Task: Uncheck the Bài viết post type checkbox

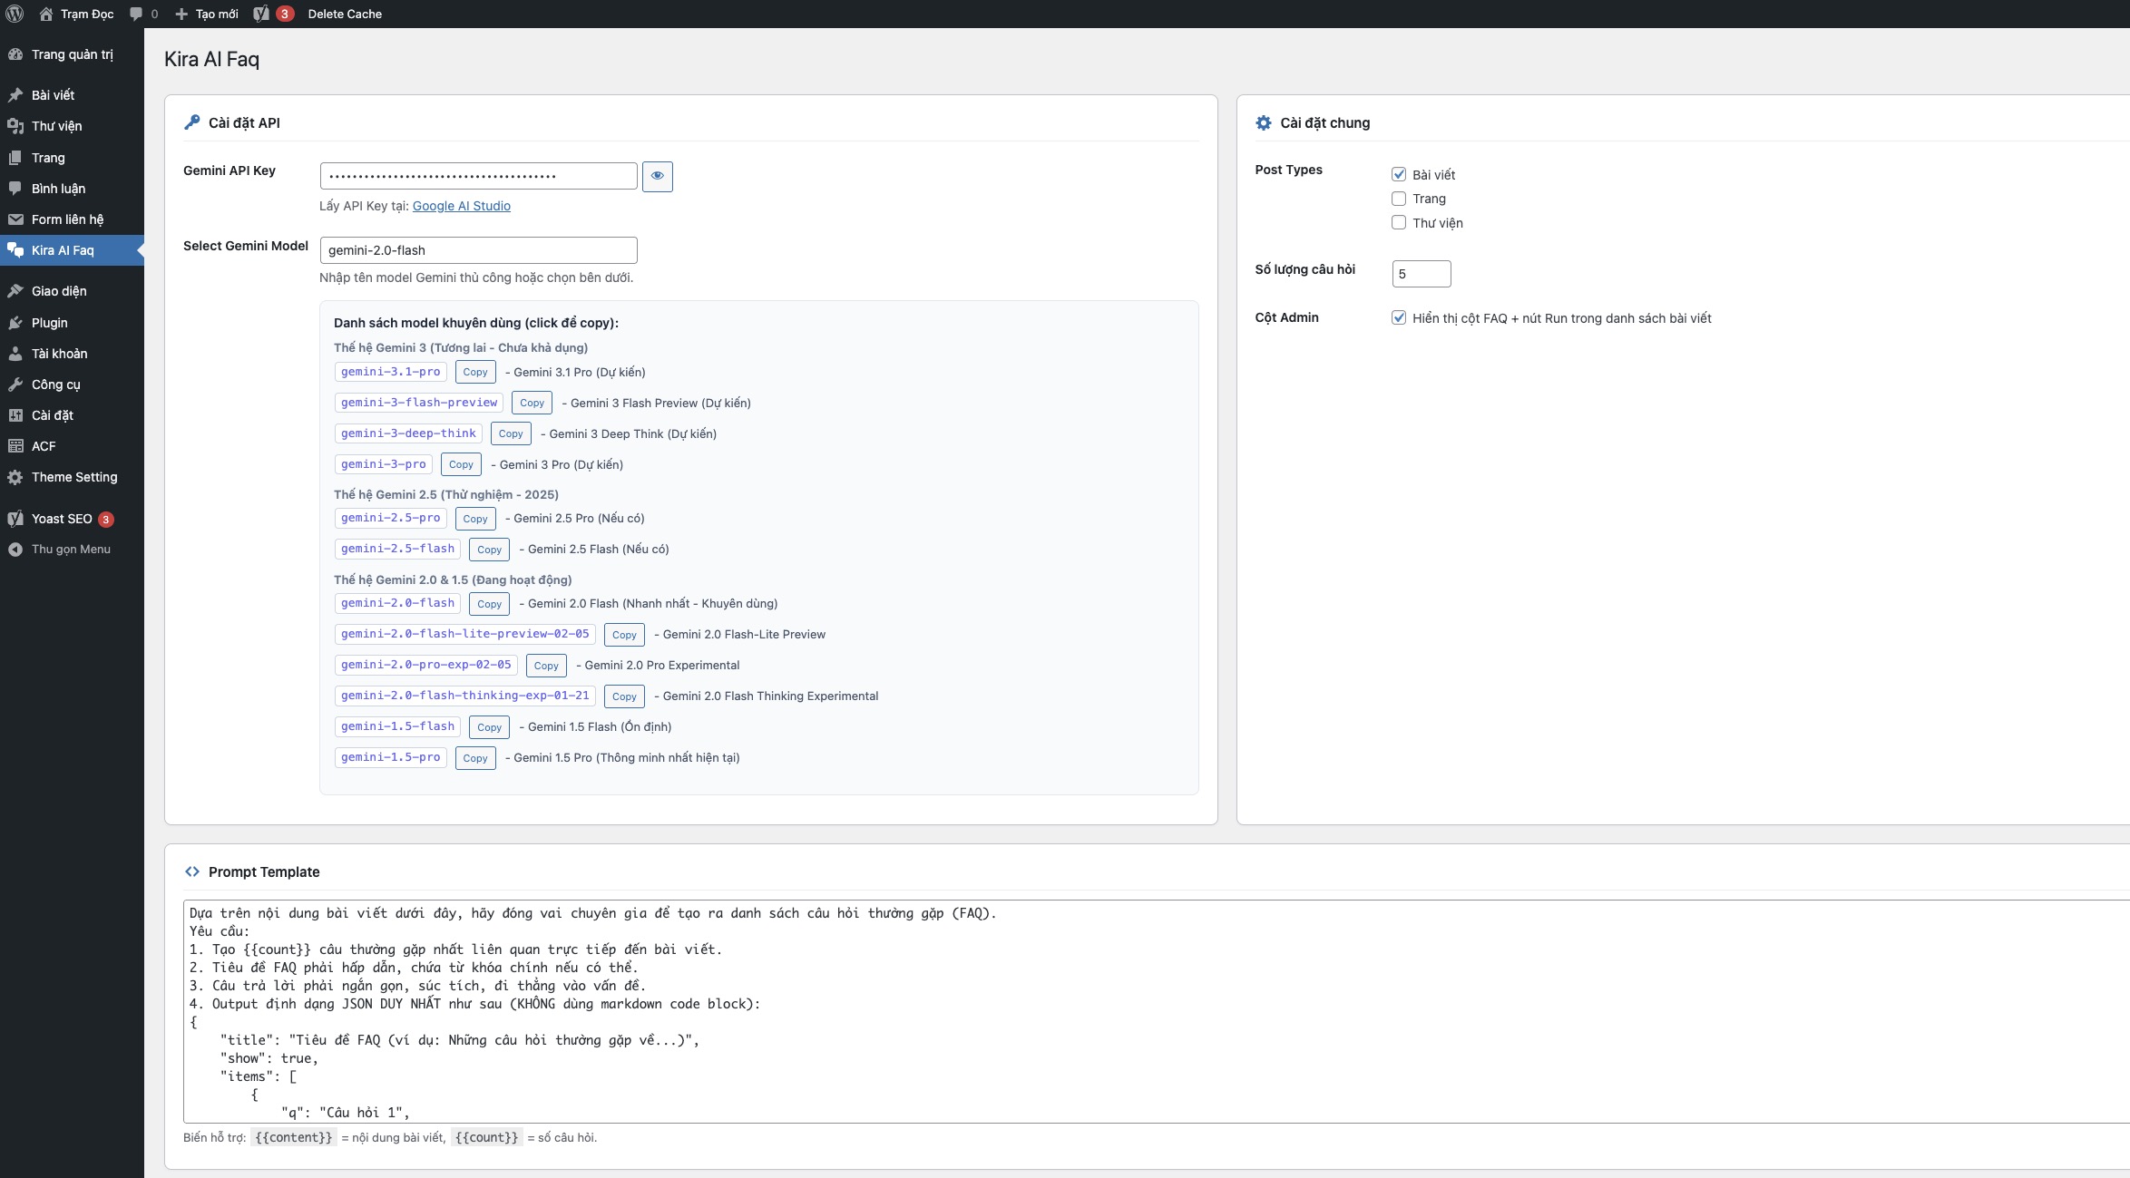Action: click(x=1399, y=174)
